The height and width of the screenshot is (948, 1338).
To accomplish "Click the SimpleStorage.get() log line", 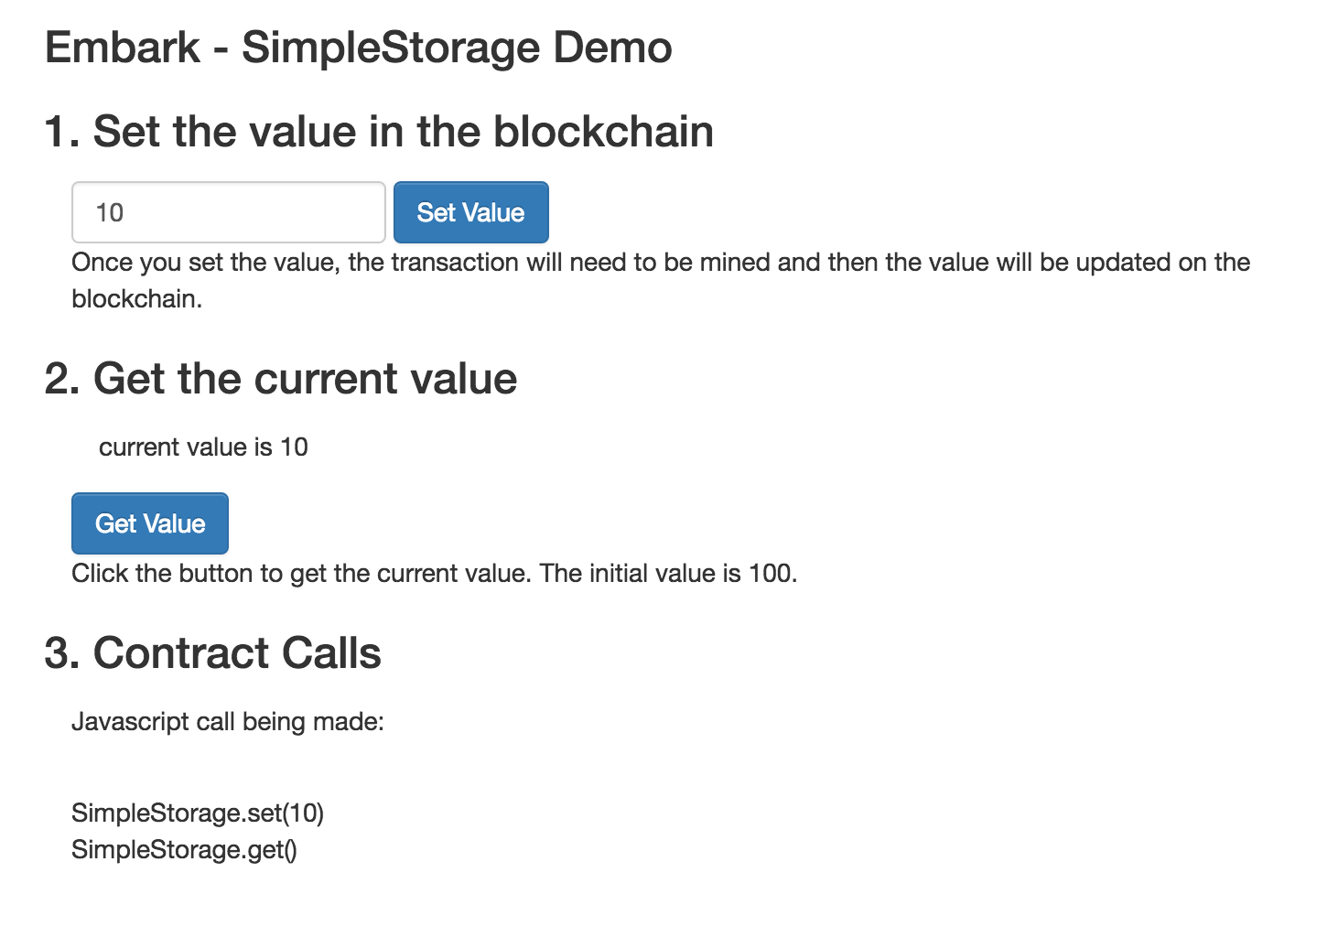I will (x=184, y=849).
